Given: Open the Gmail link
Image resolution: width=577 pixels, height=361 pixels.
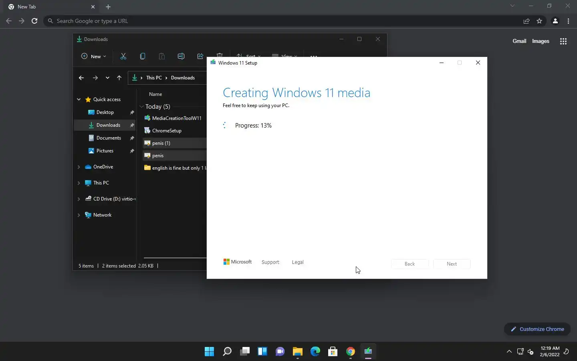Looking at the screenshot, I should (x=519, y=41).
